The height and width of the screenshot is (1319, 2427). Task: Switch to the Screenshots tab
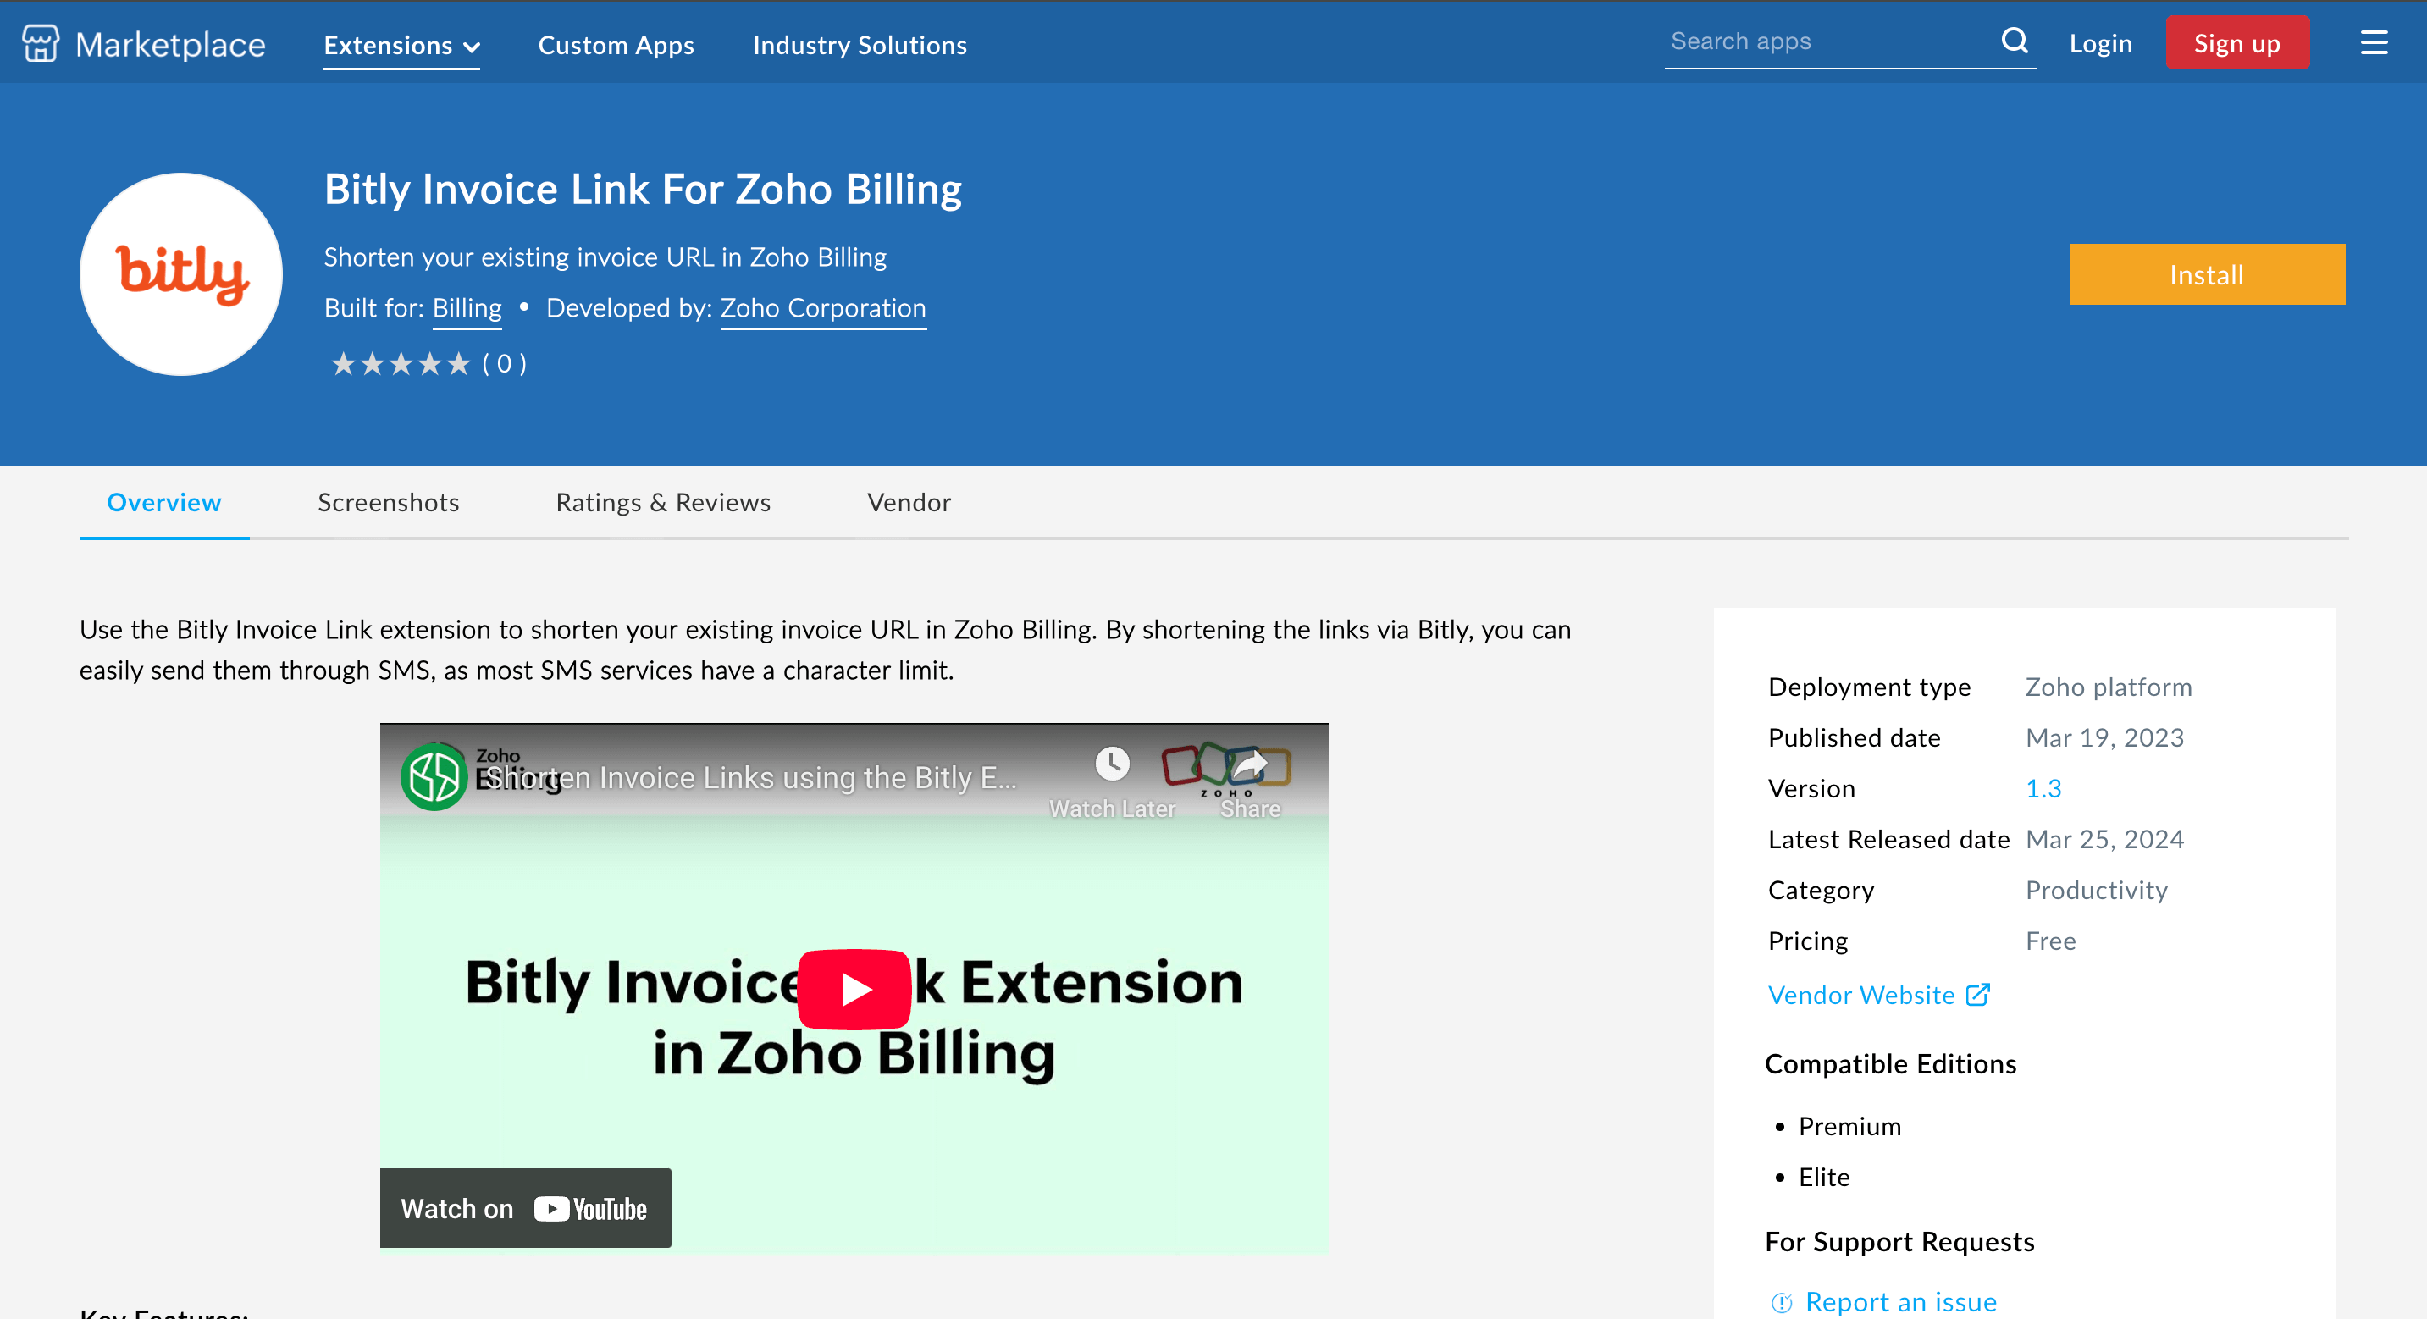point(387,502)
